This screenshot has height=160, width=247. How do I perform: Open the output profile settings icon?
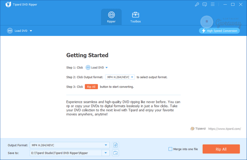115,145
